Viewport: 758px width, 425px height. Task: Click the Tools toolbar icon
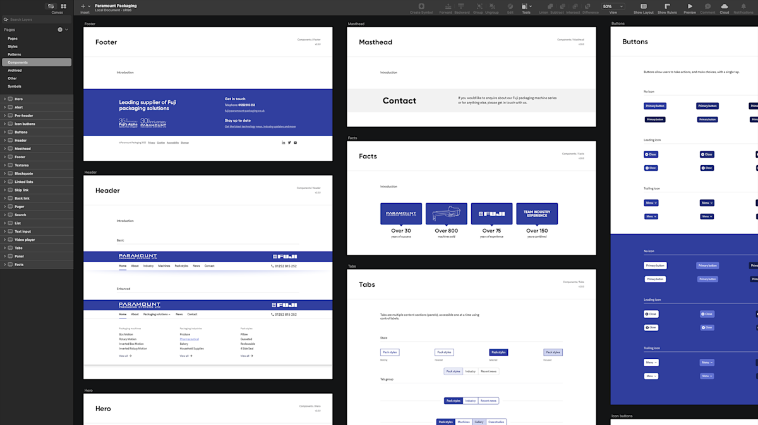coord(525,6)
